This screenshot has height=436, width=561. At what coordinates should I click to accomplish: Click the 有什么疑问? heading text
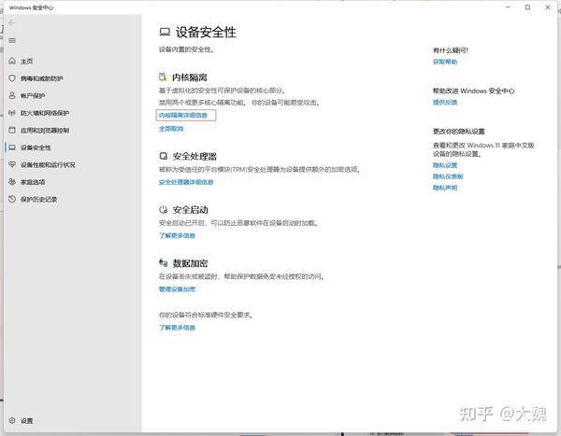451,50
